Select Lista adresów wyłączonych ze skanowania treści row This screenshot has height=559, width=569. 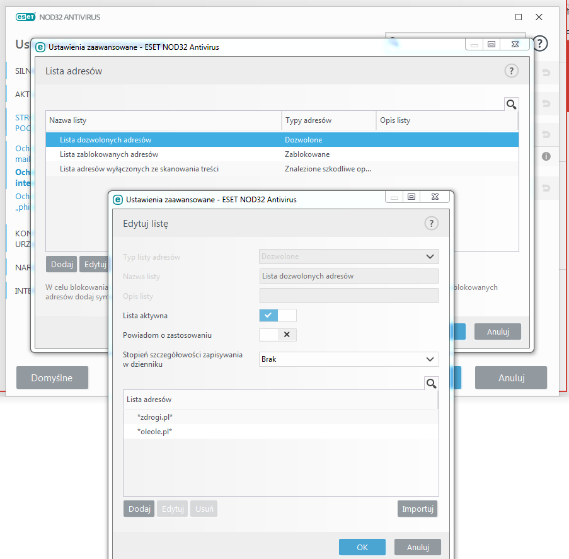[282, 169]
